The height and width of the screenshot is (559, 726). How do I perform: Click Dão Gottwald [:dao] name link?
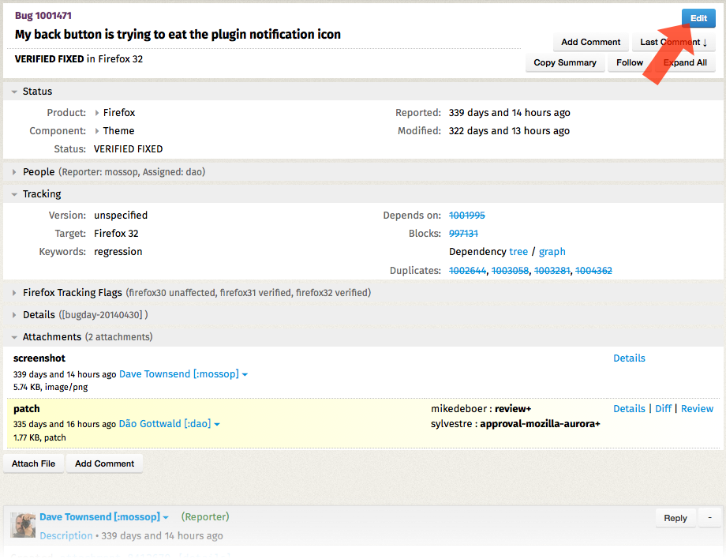(x=165, y=424)
